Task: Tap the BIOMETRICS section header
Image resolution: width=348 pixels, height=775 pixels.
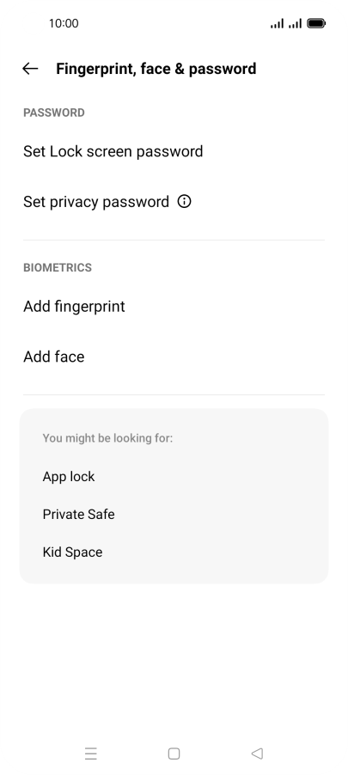Action: (x=58, y=267)
